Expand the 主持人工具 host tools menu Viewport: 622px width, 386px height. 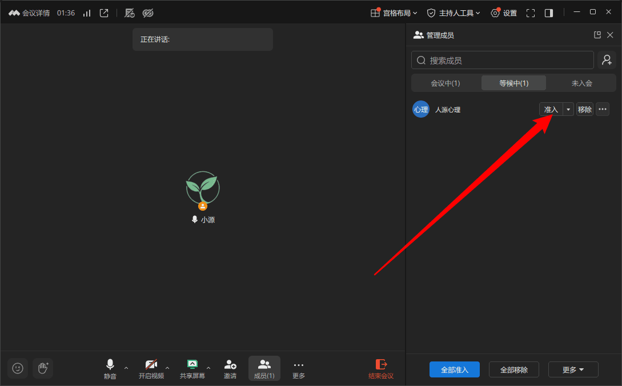click(454, 13)
